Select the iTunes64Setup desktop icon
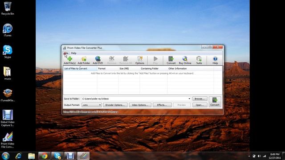The width and height of the screenshot is (285, 160). pos(8,95)
